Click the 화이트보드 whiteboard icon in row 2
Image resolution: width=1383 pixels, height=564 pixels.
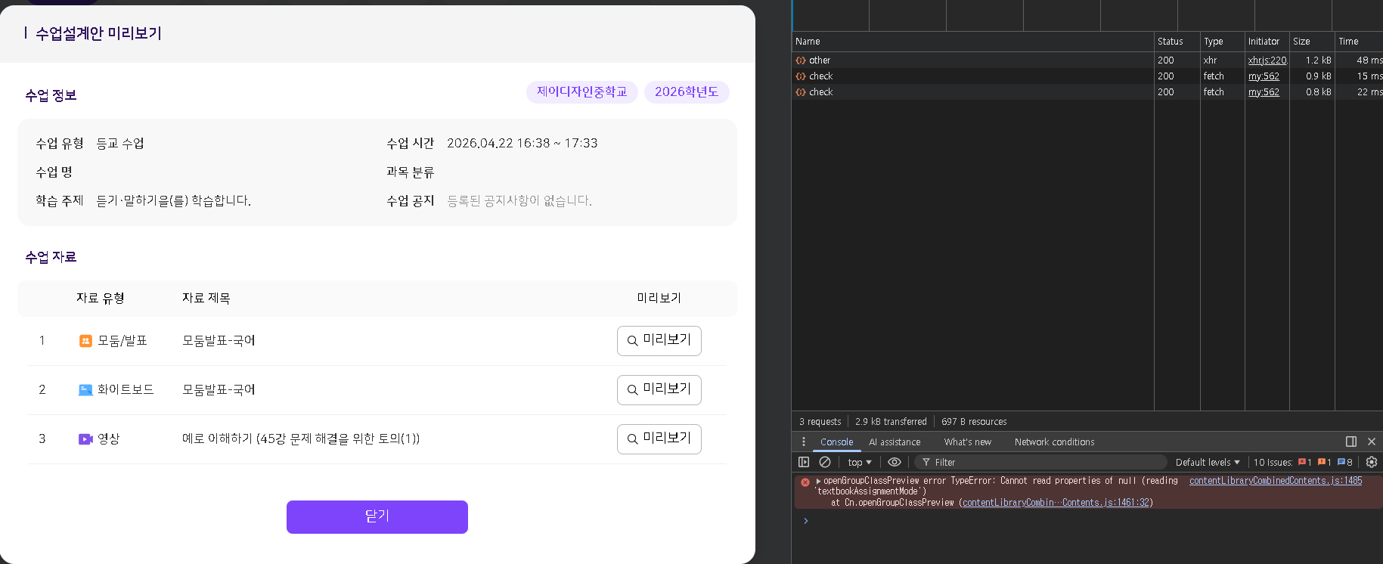pyautogui.click(x=85, y=390)
